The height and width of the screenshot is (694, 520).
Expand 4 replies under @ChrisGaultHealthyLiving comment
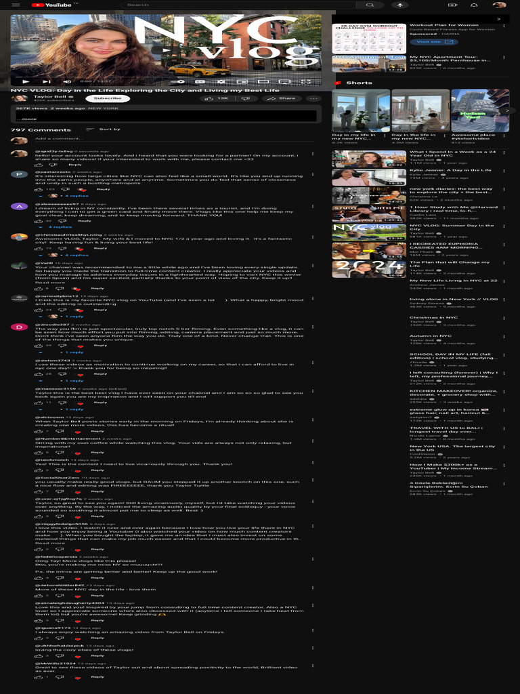pyautogui.click(x=64, y=255)
